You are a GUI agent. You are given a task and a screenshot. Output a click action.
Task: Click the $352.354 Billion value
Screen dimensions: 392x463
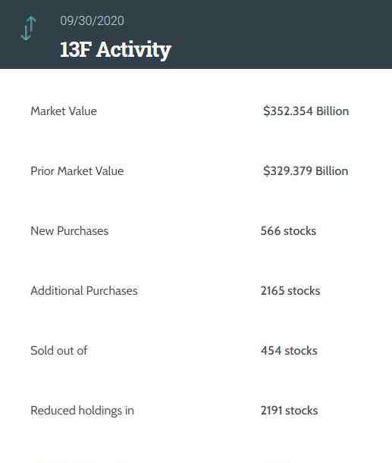306,111
